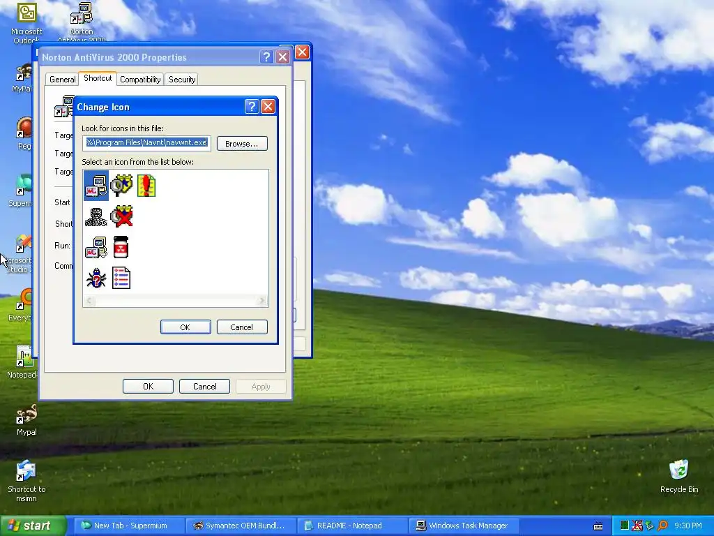This screenshot has height=536, width=714.
Task: Switch to the General tab
Action: [62, 80]
